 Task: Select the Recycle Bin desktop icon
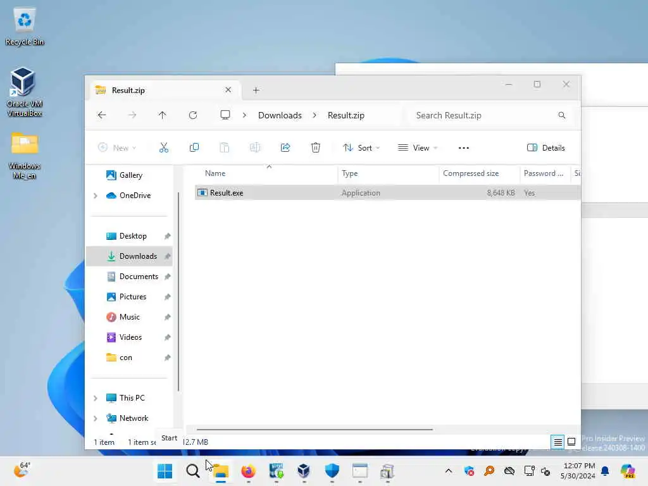tap(24, 27)
